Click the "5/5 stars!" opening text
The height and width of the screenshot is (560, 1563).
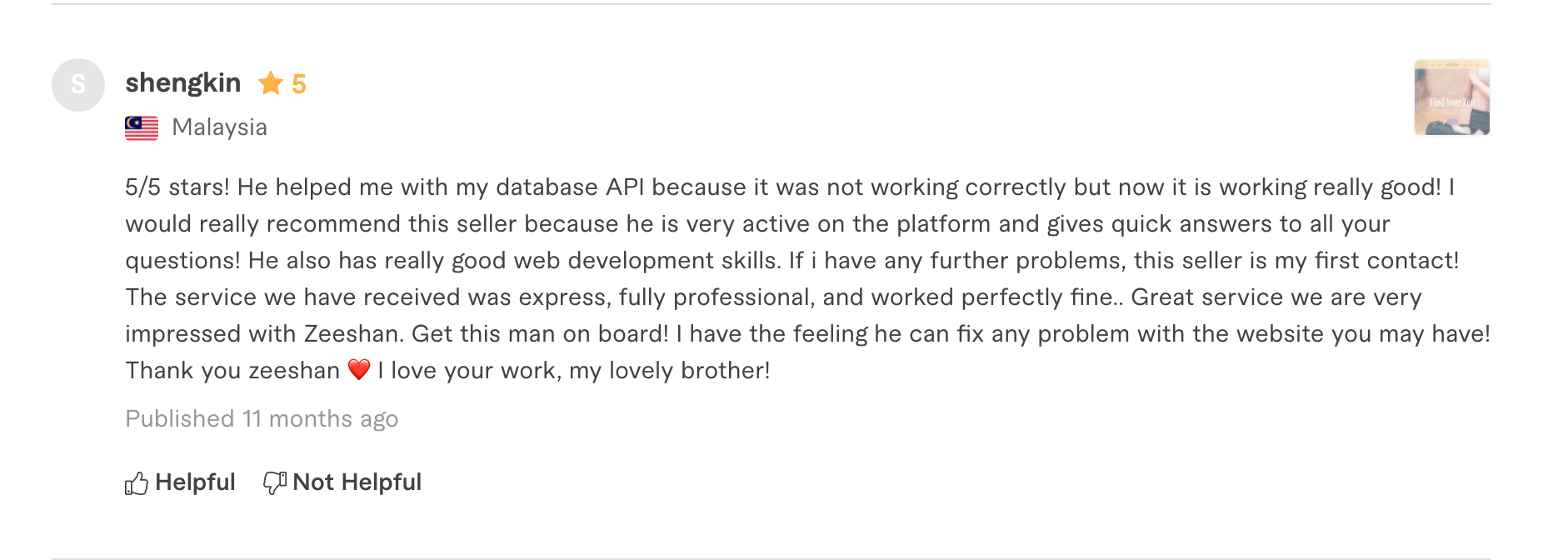click(x=177, y=187)
